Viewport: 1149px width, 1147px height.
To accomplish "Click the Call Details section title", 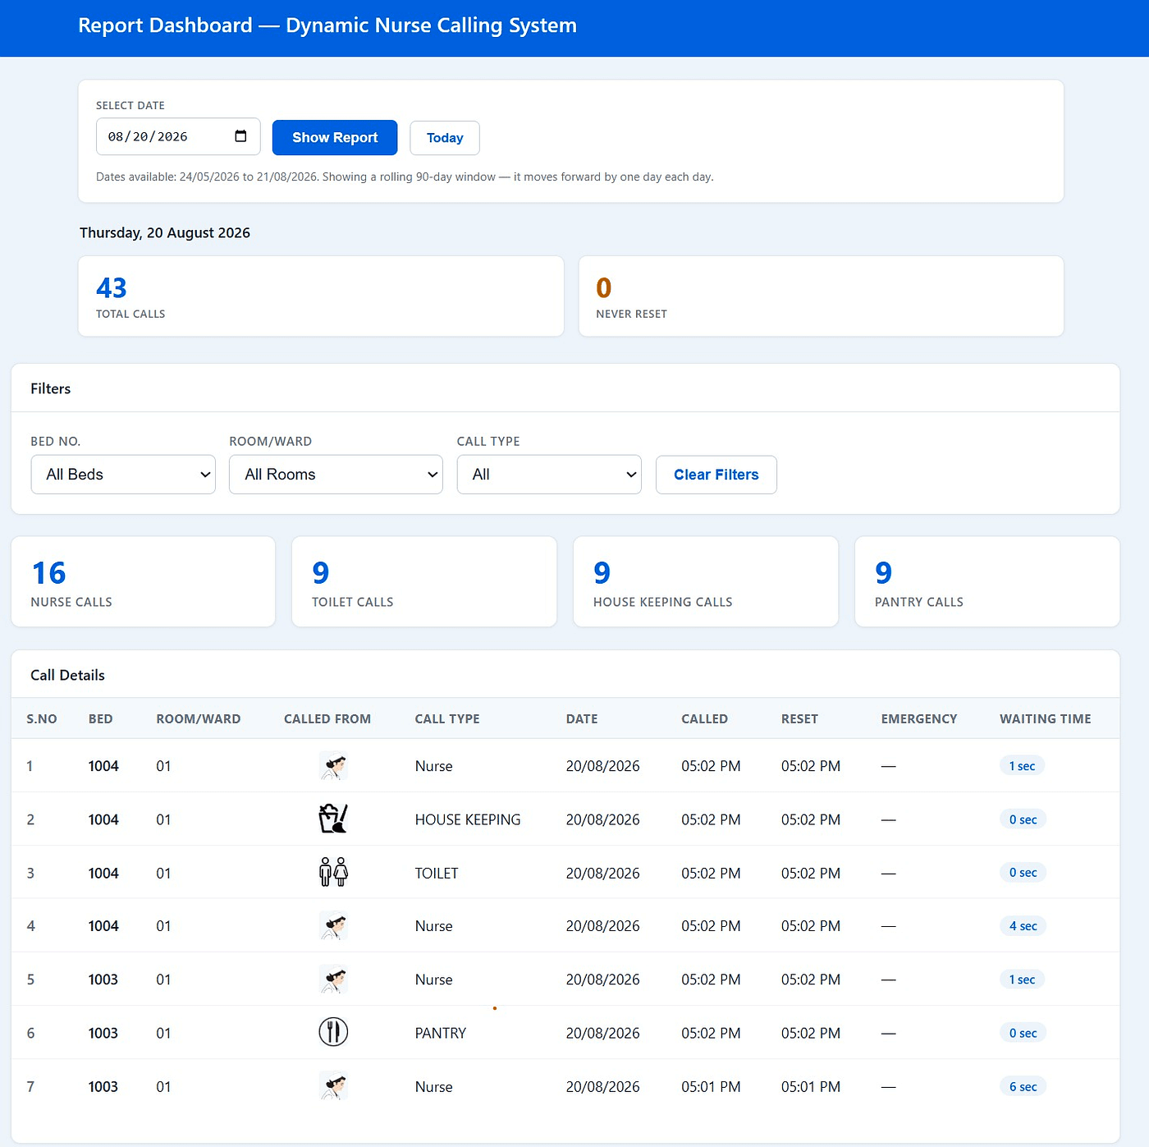I will [67, 675].
